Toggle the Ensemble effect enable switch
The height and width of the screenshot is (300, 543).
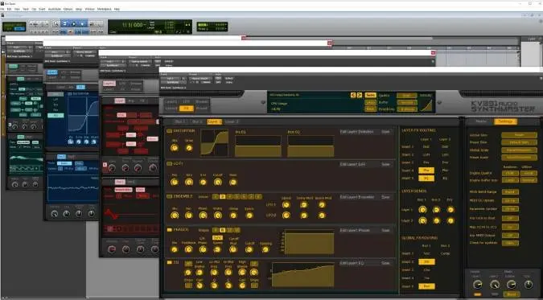coord(170,196)
